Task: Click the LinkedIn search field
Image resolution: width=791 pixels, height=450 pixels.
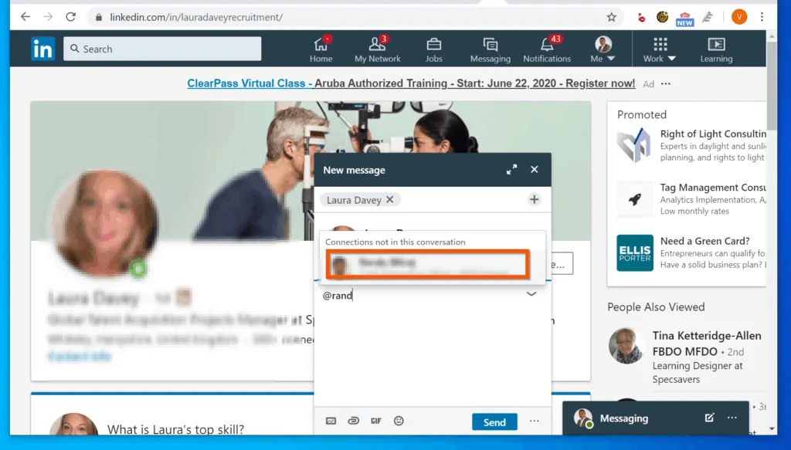Action: tap(162, 49)
